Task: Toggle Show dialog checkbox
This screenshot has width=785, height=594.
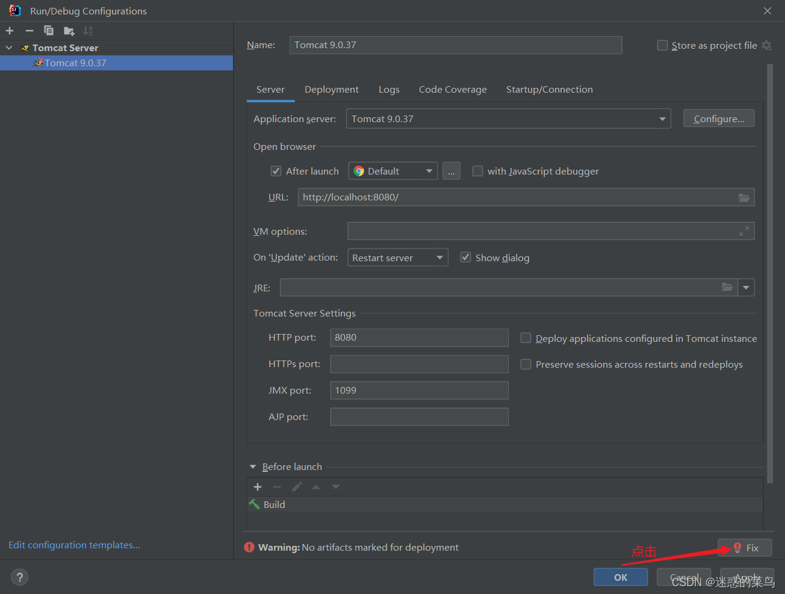Action: (465, 258)
